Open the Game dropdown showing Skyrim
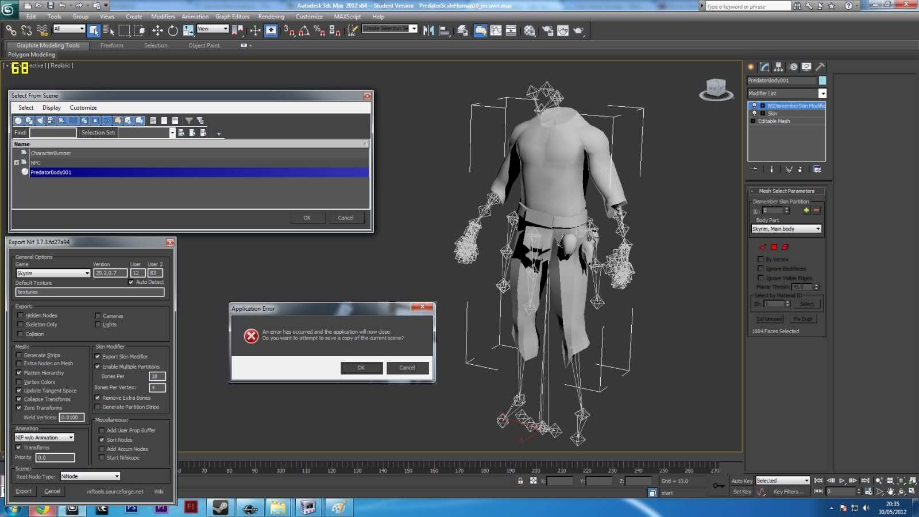919x517 pixels. (53, 273)
